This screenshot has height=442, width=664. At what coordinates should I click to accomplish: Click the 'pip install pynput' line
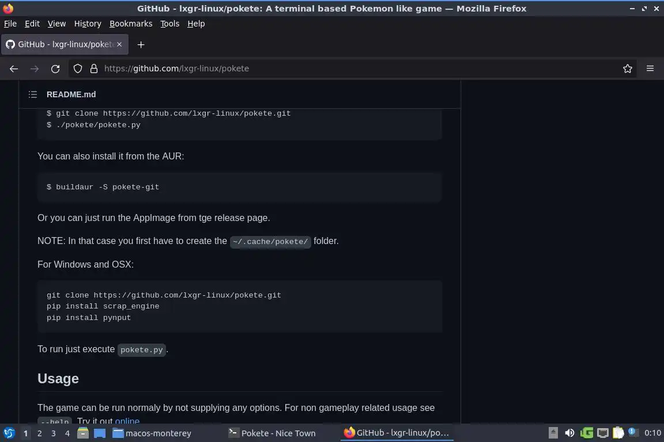click(89, 318)
